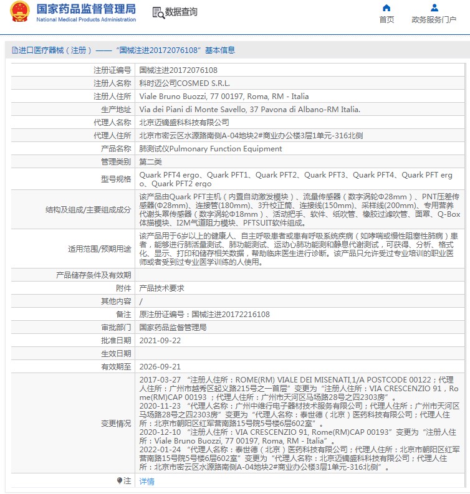This screenshot has width=470, height=494.
Task: Click the 附件 row label
Action: coord(123,288)
